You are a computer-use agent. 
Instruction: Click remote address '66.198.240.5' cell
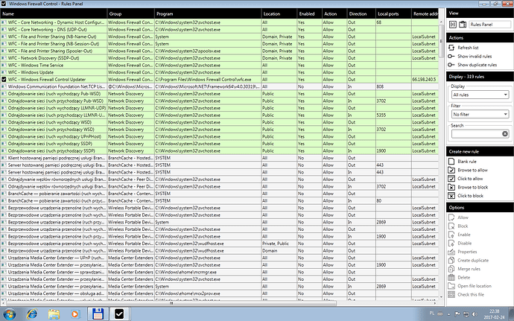[424, 80]
